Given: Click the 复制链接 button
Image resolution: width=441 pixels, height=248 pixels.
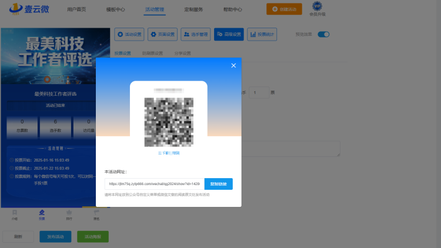Looking at the screenshot, I should 219,184.
